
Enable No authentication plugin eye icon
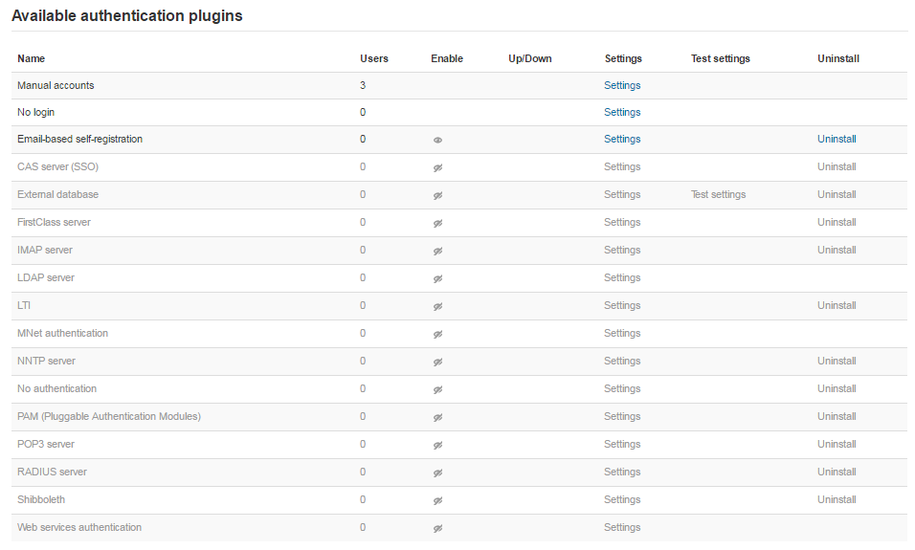(x=437, y=389)
